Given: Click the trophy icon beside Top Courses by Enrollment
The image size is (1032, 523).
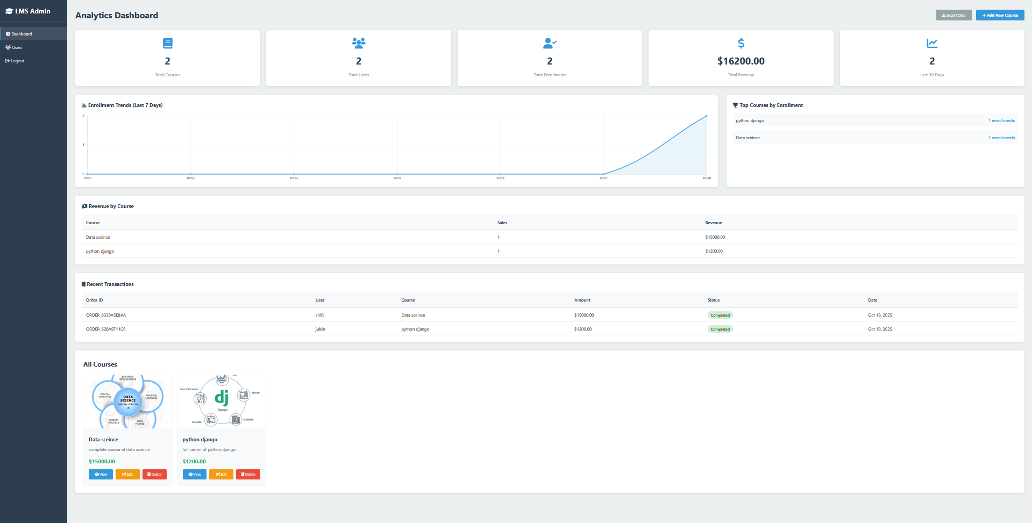Looking at the screenshot, I should (735, 105).
